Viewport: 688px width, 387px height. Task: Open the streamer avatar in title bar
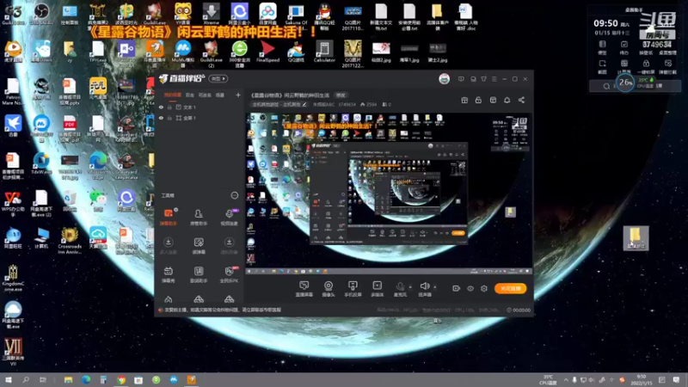444,79
